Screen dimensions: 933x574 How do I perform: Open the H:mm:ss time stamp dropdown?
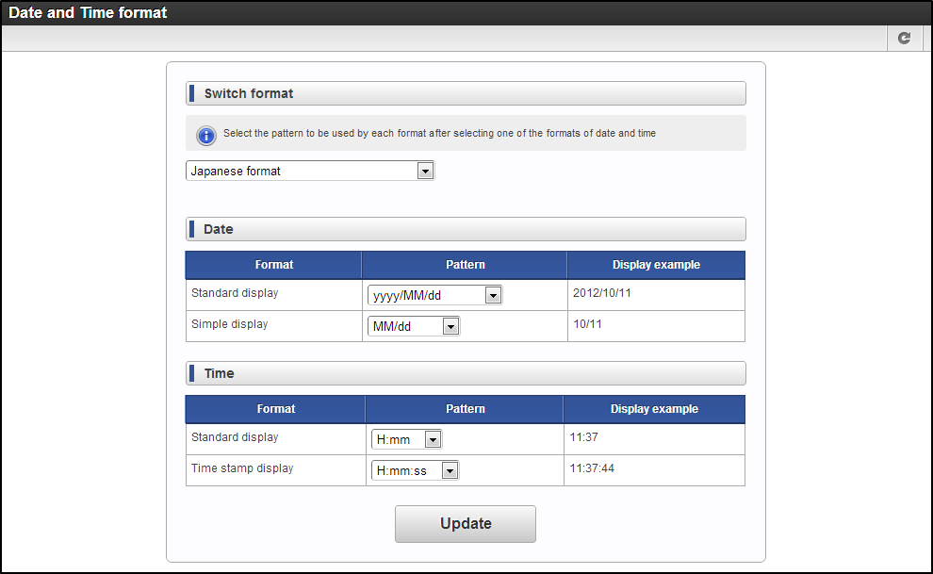(x=415, y=470)
